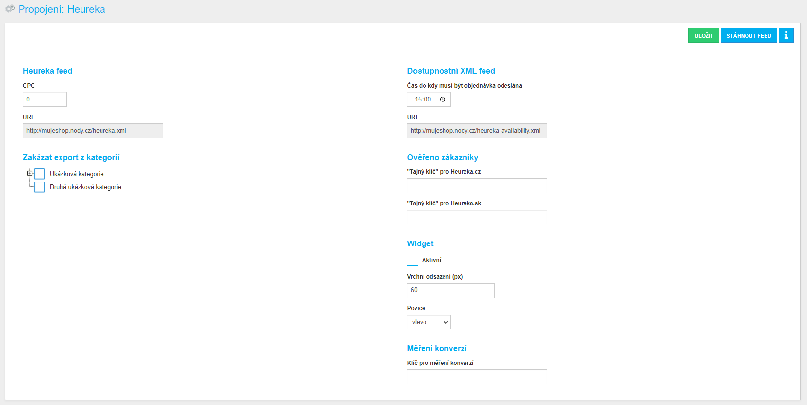The width and height of the screenshot is (807, 405).
Task: Click the info icon button
Action: tap(786, 36)
